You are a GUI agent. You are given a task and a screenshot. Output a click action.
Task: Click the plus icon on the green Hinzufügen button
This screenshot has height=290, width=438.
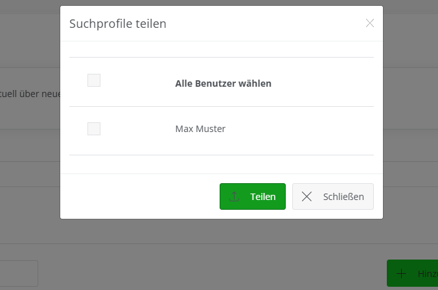(402, 274)
